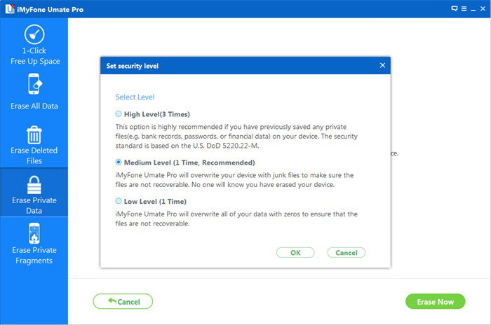The image size is (491, 325).
Task: Click the High Level(3 Times) label text
Action: click(x=157, y=114)
